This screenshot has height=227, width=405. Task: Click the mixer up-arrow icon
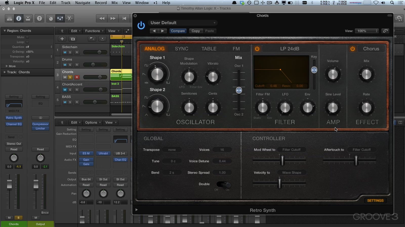pyautogui.click(x=62, y=122)
